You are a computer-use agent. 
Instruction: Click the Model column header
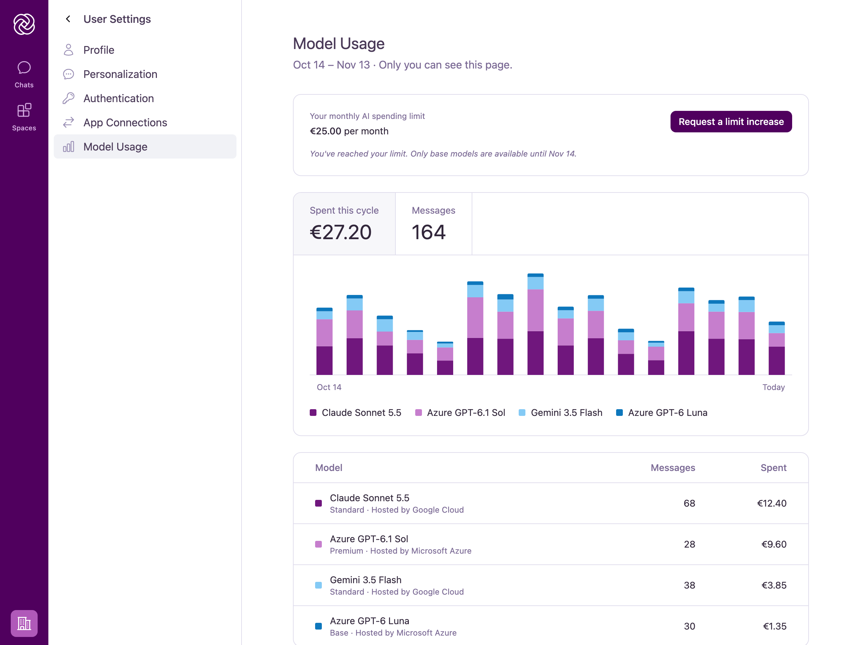pos(329,468)
